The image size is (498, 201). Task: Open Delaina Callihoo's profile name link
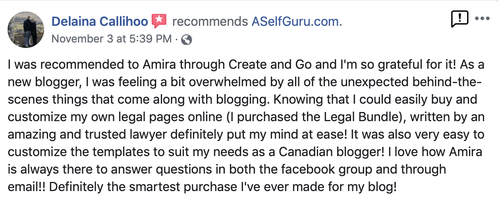100,21
